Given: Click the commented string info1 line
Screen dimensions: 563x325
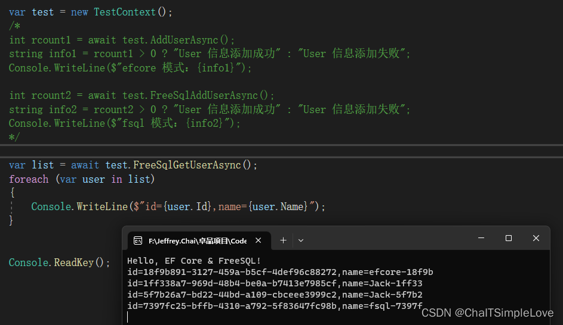Looking at the screenshot, I should pyautogui.click(x=210, y=54).
